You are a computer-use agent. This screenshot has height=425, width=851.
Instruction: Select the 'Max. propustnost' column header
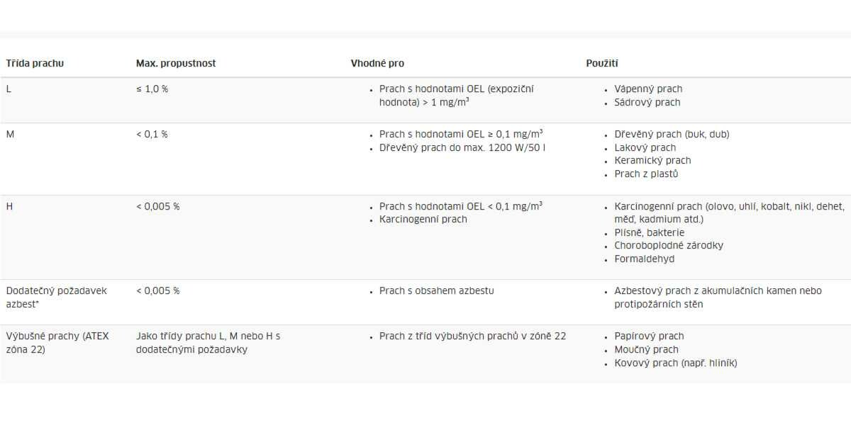click(176, 63)
